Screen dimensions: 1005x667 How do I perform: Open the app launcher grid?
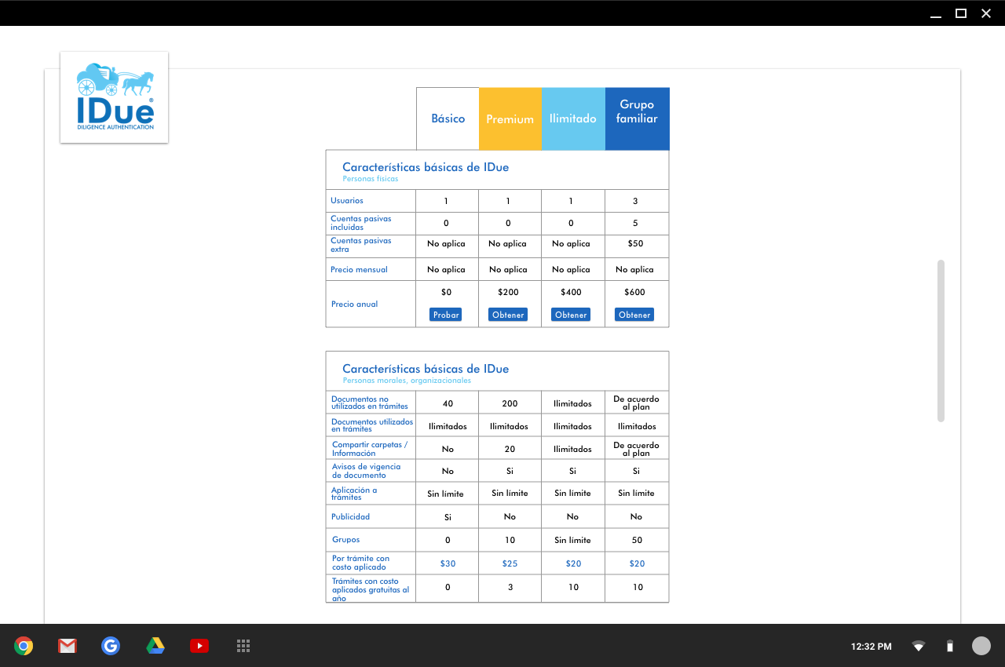coord(243,646)
